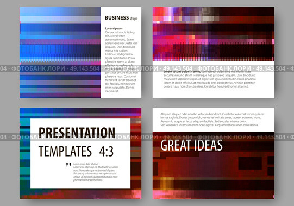Click the "TEMPLATES 4:3" subtitle text
This screenshot has width=294, height=206.
click(76, 151)
